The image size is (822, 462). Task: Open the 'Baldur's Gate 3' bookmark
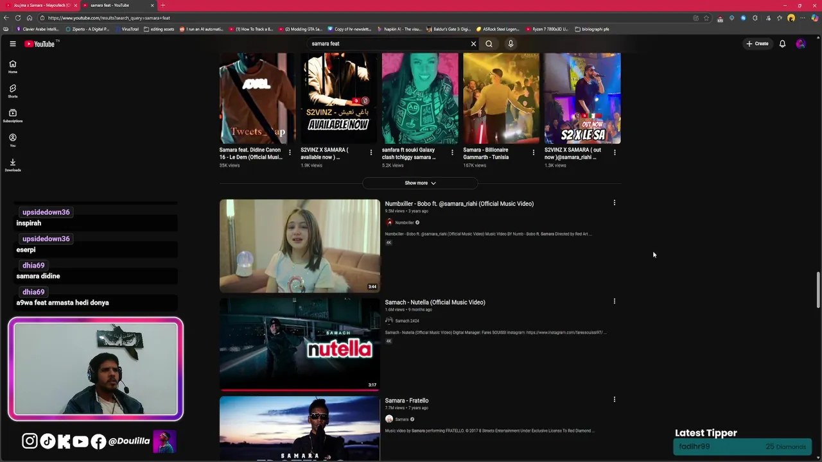[448, 29]
